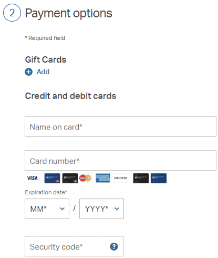Click the last blue store card icon
218x258 pixels.
pos(159,178)
